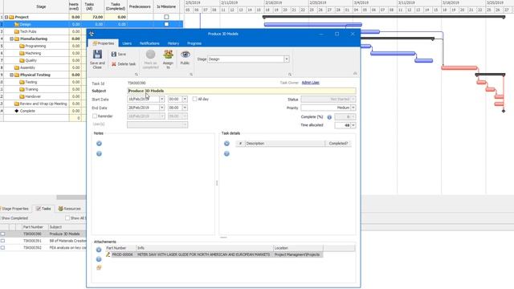The width and height of the screenshot is (514, 289).
Task: Open the Admin User link
Action: [x=311, y=83]
